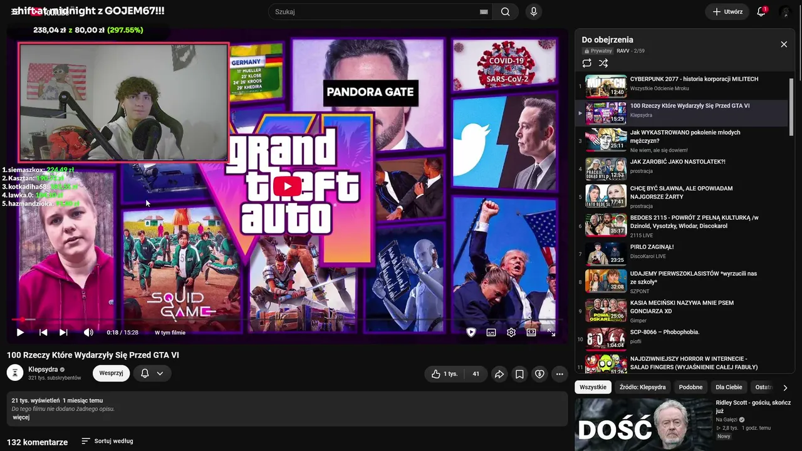Click the video title 100 Rzeczy text
Screen dimensions: 802x451
click(93, 355)
